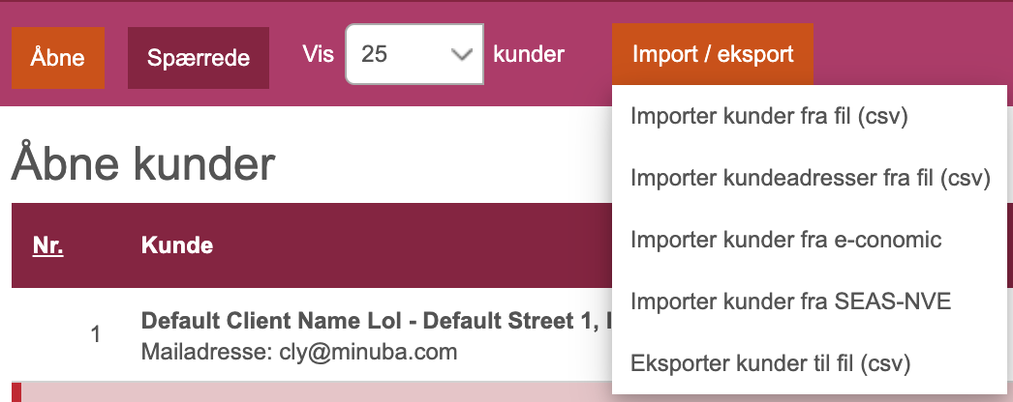Click the Åbne kunder page heading
Screen dimensions: 1013x402
[x=143, y=162]
